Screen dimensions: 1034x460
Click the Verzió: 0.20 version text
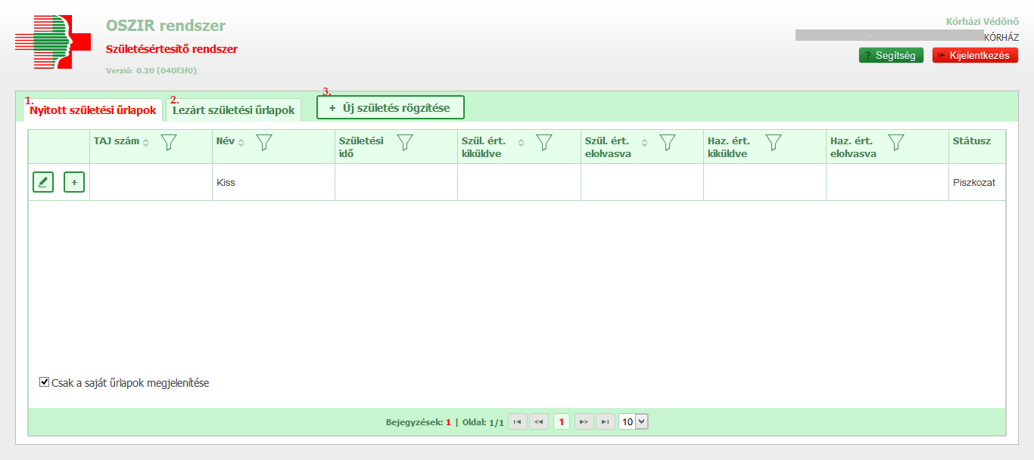coord(151,71)
